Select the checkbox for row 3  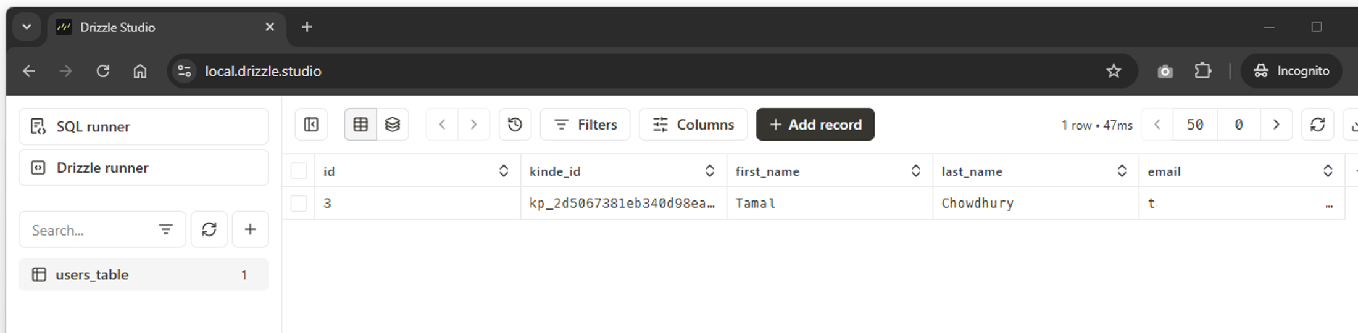pyautogui.click(x=299, y=203)
